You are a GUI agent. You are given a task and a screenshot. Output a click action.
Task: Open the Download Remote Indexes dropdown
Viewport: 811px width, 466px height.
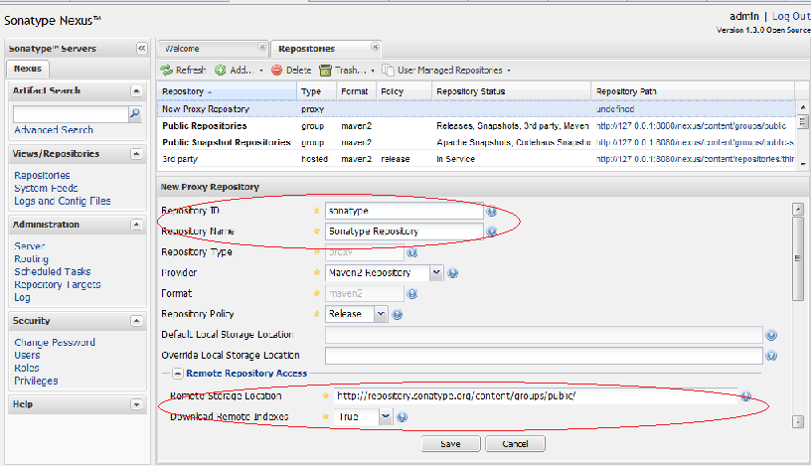point(386,416)
